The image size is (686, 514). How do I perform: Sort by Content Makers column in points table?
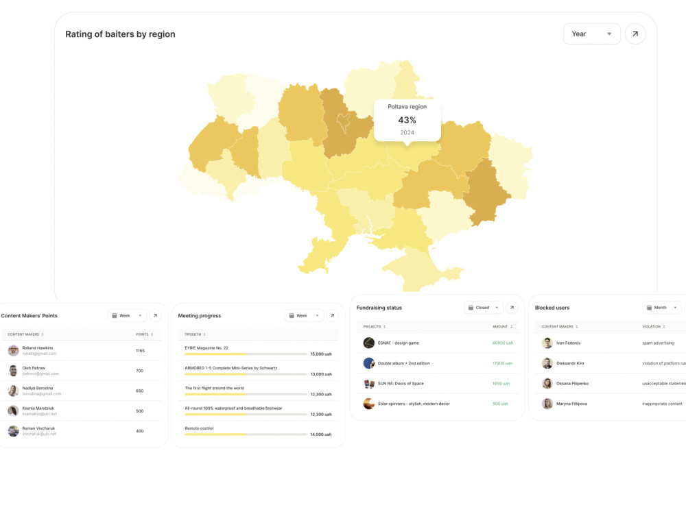(25, 334)
